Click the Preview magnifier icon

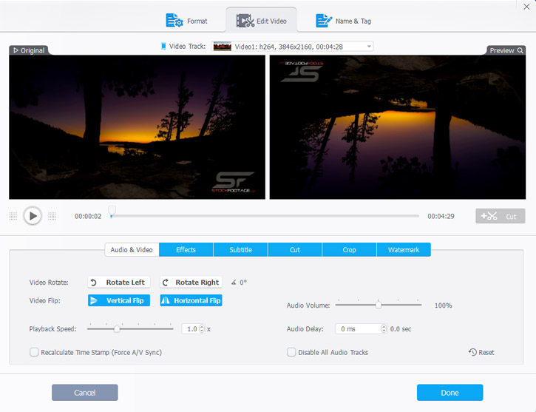pos(520,50)
